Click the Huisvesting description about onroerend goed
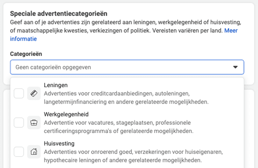The width and height of the screenshot is (258, 168). point(133,156)
